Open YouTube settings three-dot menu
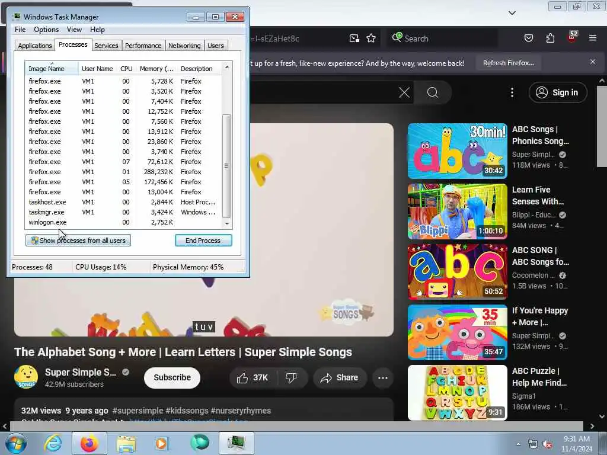This screenshot has height=455, width=607. (x=512, y=92)
